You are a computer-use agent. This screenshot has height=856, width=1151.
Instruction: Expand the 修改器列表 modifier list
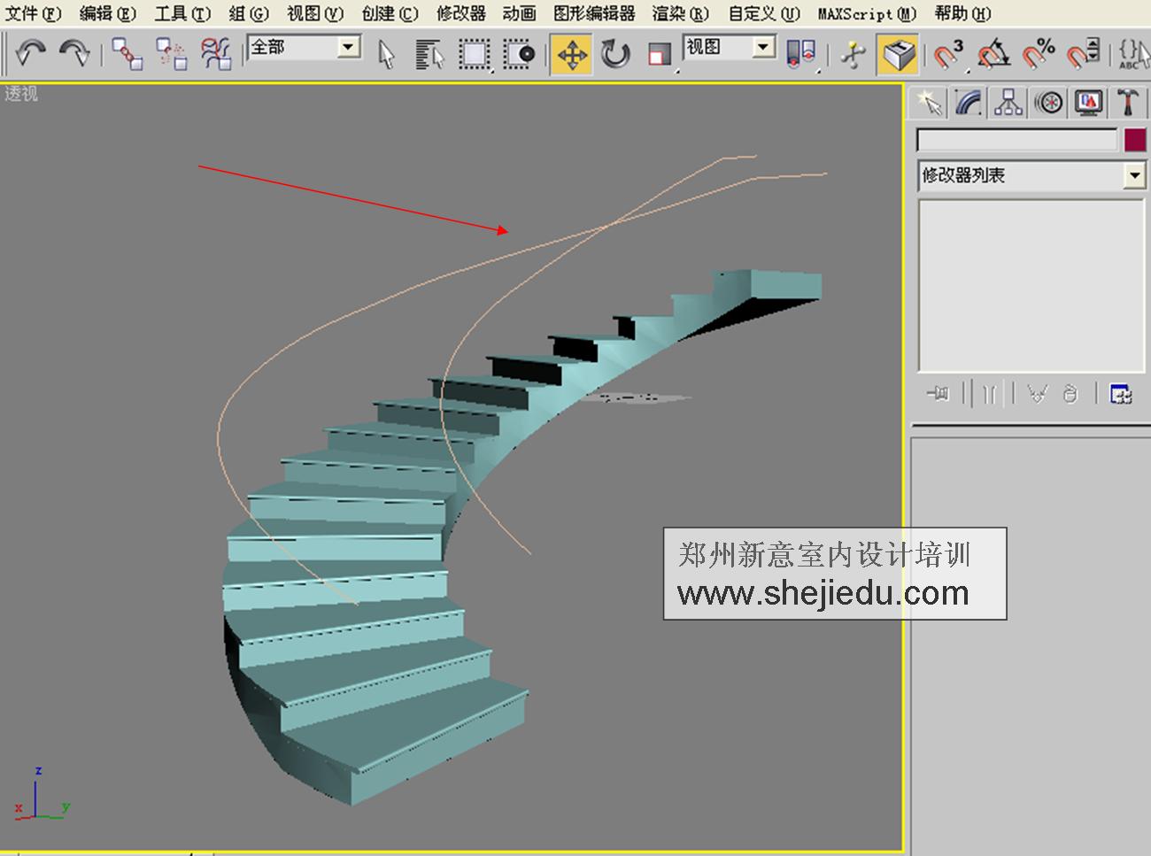coord(1135,176)
